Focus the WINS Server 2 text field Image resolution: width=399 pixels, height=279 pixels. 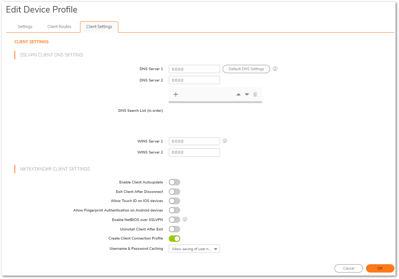[194, 152]
